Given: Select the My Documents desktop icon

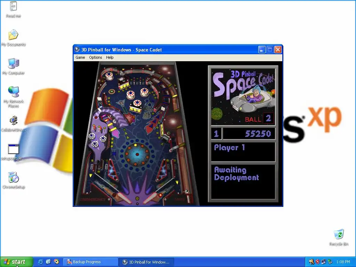Looking at the screenshot, I should 14,38.
